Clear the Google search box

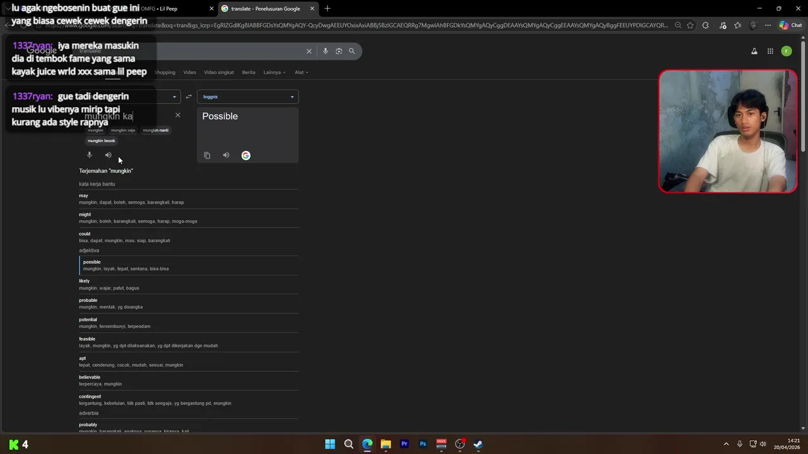[x=309, y=51]
